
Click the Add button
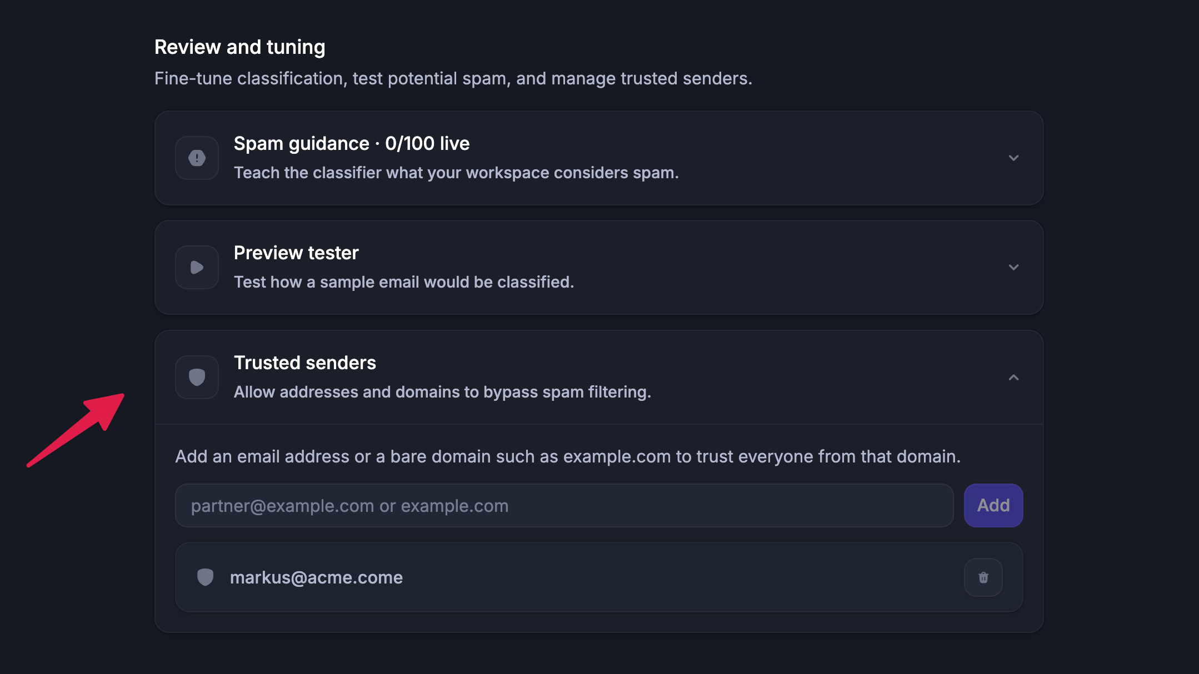[993, 505]
